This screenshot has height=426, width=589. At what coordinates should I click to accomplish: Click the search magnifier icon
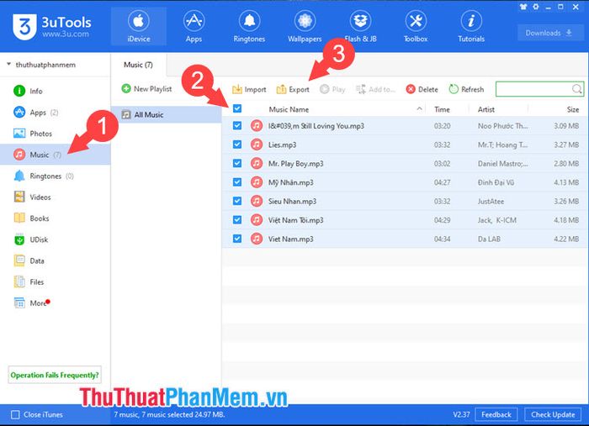577,89
